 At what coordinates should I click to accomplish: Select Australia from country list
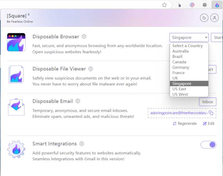[180, 51]
